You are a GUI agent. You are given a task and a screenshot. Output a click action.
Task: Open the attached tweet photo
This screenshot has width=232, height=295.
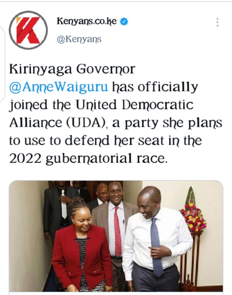point(116,236)
